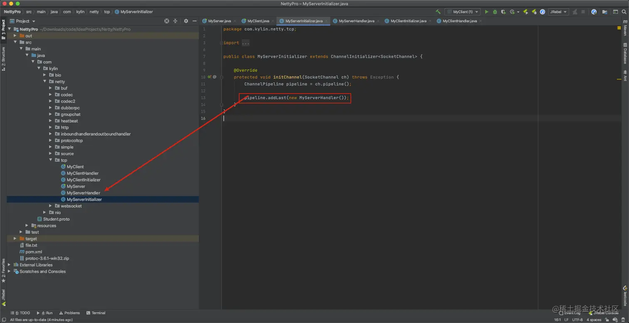Viewport: 629px width, 323px height.
Task: Open the JRebel dropdown in toolbar
Action: [x=558, y=12]
